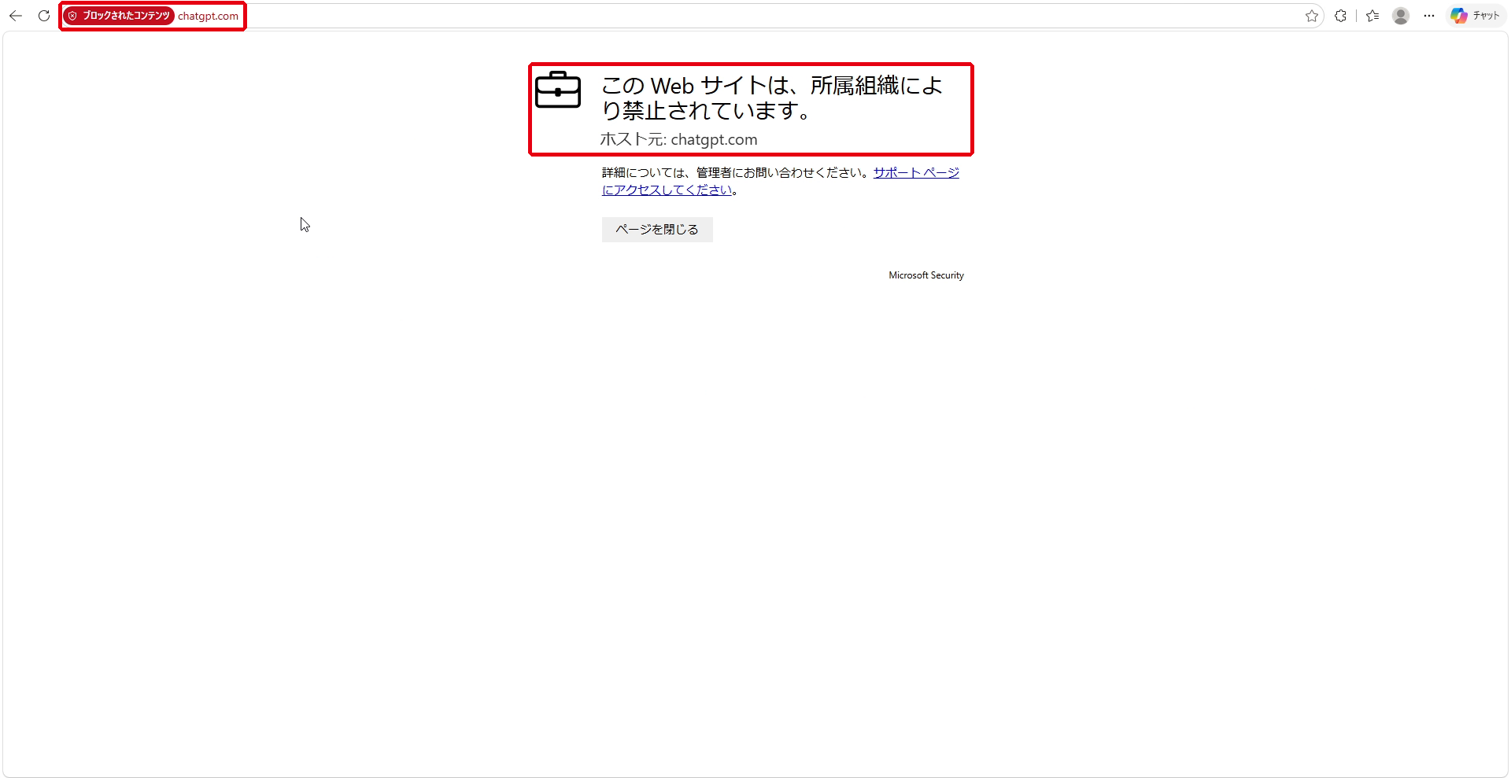Click the briefcase icon beside the heading
This screenshot has height=778, width=1511.
point(558,90)
